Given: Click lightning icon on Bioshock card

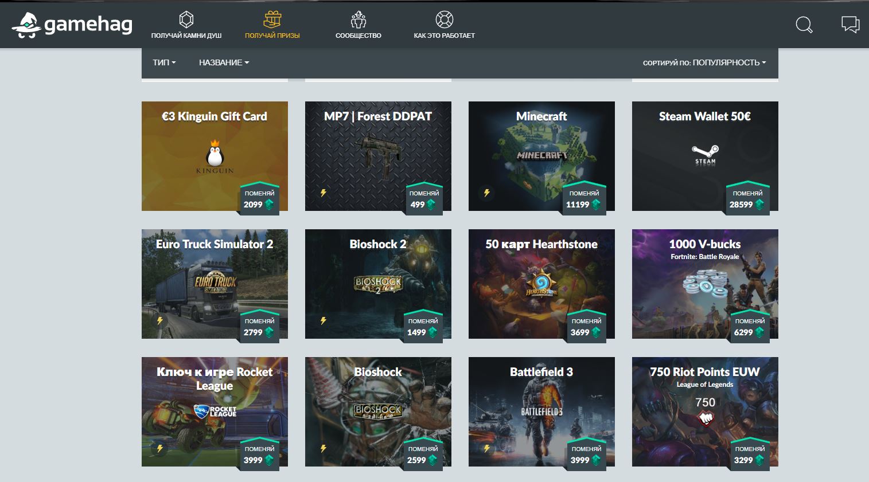Looking at the screenshot, I should pos(324,449).
